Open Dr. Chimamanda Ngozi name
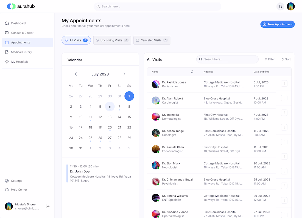This screenshot has width=302, height=218. [x=177, y=180]
